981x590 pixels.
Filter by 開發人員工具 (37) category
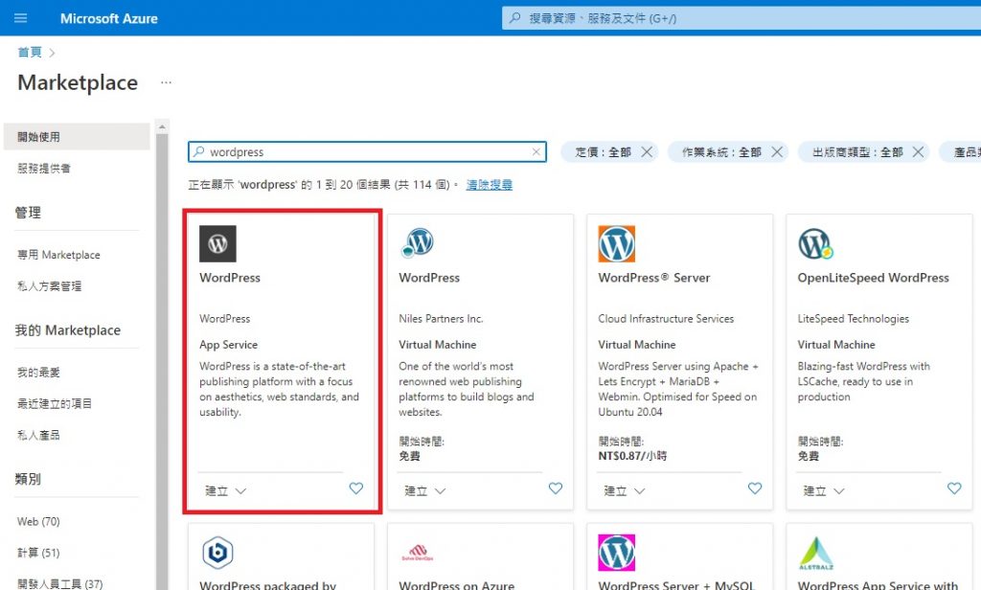pos(60,583)
